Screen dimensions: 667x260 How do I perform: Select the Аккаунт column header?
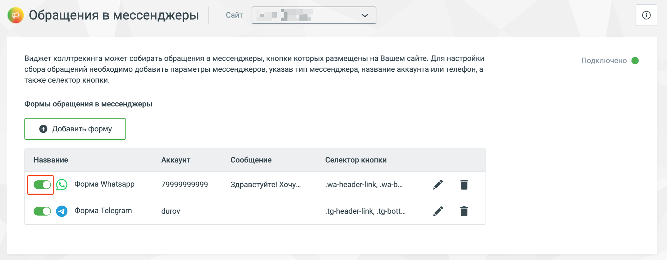coord(176,160)
